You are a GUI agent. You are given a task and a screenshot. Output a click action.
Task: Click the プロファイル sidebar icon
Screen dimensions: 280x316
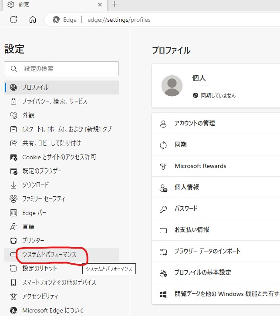(x=13, y=87)
